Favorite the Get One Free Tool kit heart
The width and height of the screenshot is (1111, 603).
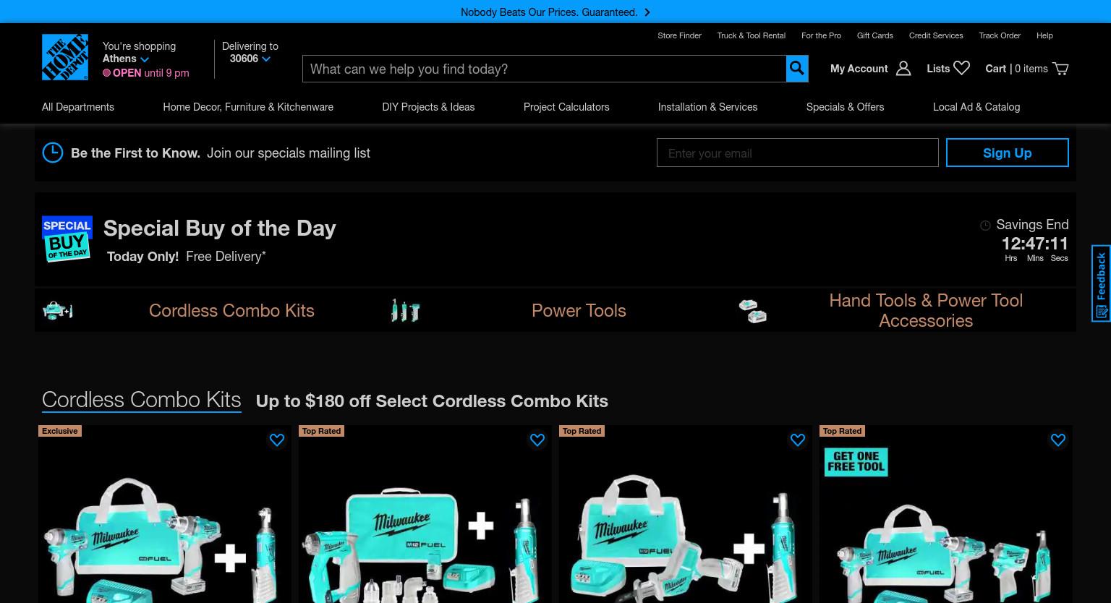[x=1058, y=440]
